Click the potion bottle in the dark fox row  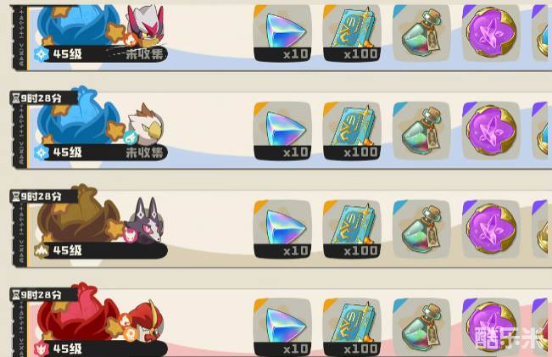(421, 230)
